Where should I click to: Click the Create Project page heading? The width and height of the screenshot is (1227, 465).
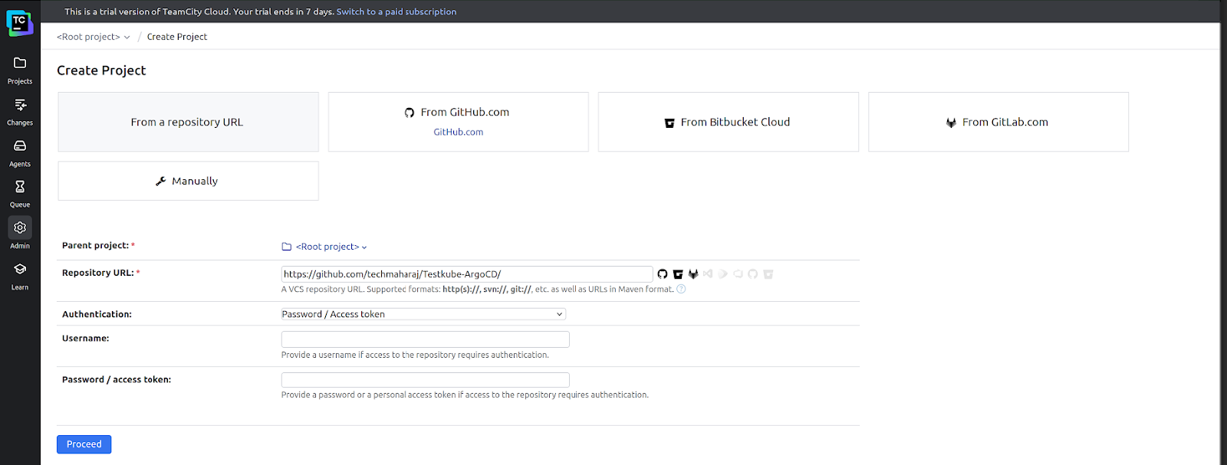101,70
